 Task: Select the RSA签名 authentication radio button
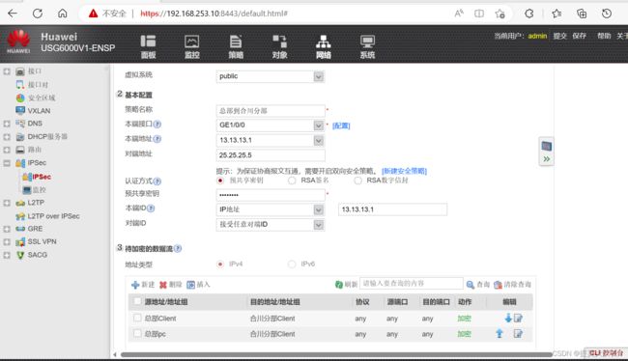click(292, 180)
